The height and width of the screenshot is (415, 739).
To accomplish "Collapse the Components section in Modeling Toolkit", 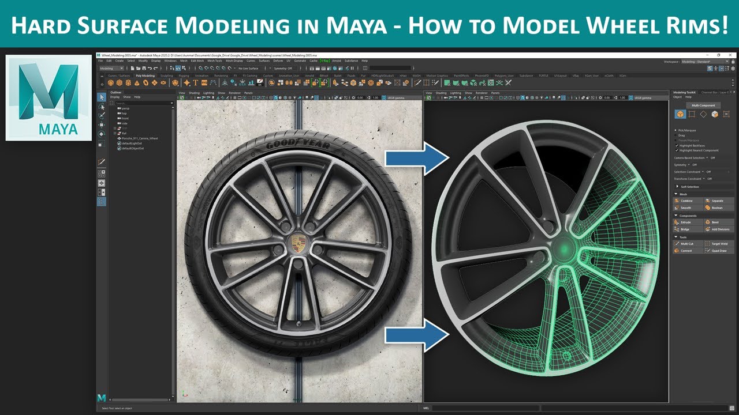I will pos(703,216).
